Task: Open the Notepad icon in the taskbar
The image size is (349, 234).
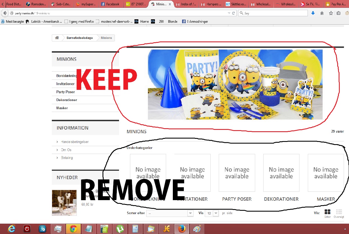Action: point(89,229)
